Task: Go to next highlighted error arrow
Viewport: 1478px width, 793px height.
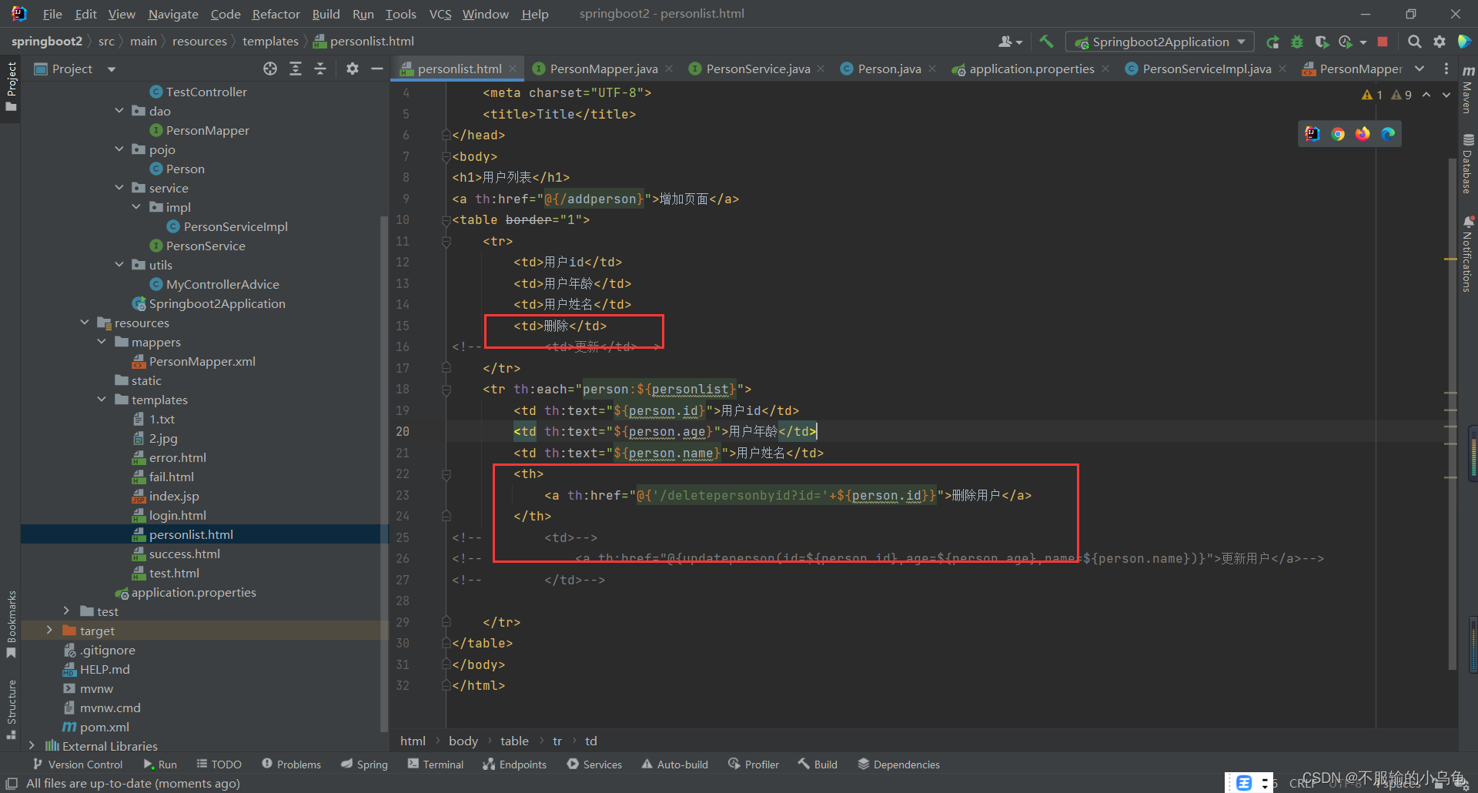Action: coord(1446,95)
